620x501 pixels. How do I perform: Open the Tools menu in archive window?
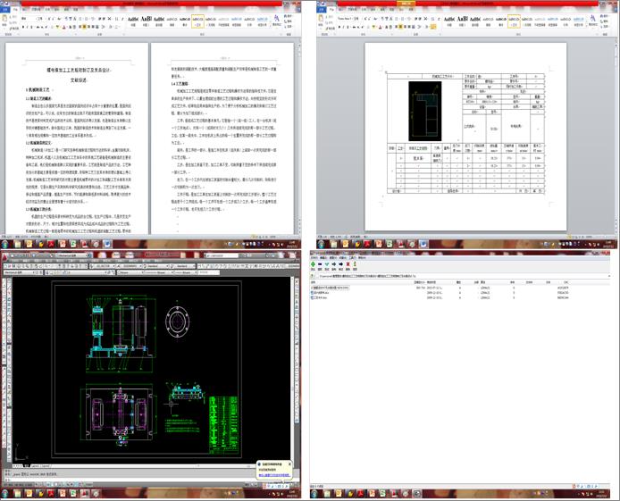(352, 257)
